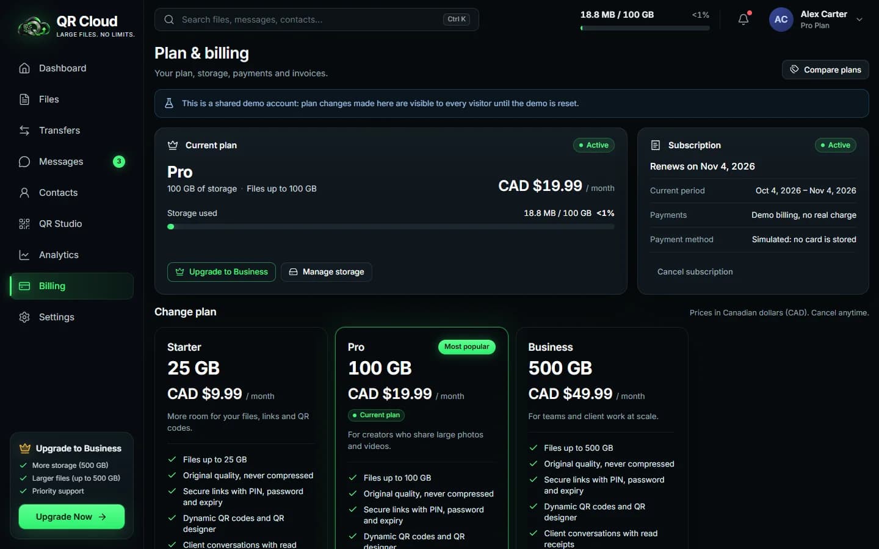Click the Transfers arrows icon
The image size is (879, 549).
pyautogui.click(x=24, y=131)
